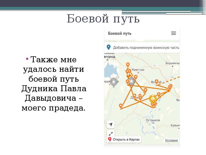Click the gray star marker on left map edge

[x=114, y=82]
